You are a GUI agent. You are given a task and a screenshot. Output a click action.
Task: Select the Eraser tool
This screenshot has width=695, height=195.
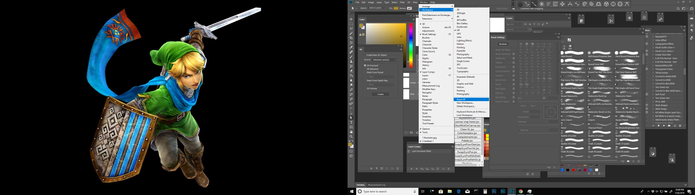(x=351, y=71)
